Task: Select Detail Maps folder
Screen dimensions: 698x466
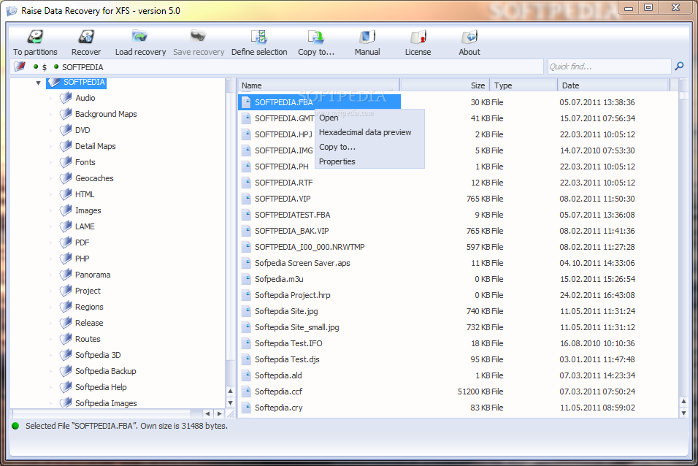Action: 95,146
